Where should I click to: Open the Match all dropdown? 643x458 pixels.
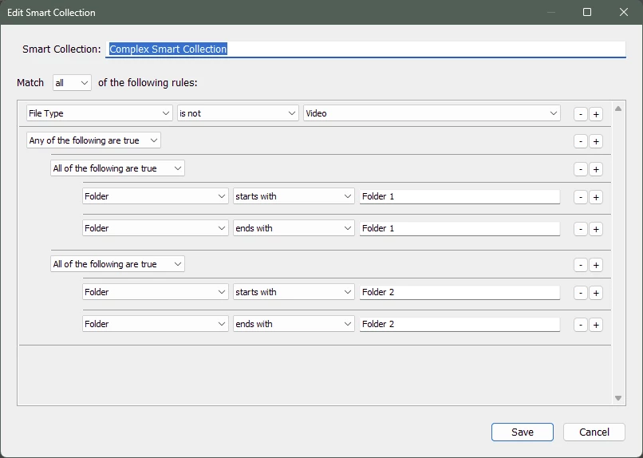pos(72,83)
